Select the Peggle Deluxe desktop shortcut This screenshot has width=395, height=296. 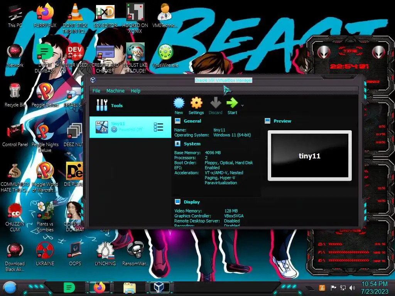[x=45, y=95]
